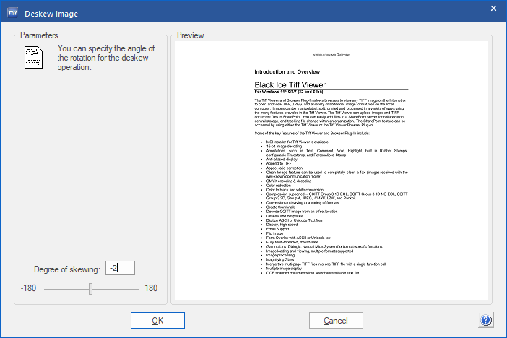The width and height of the screenshot is (507, 338).
Task: Click the 180 maximum slider label
Action: (151, 288)
